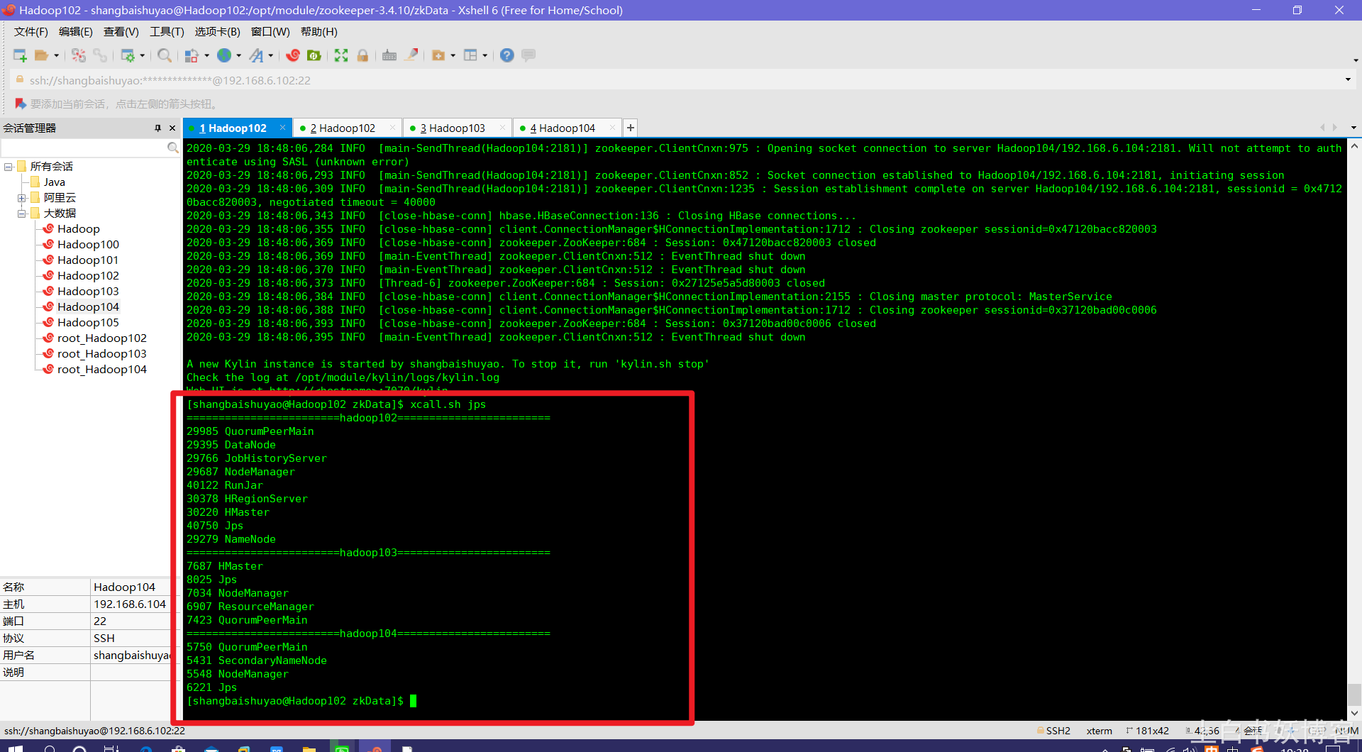1362x752 pixels.
Task: Collapse the 所有会话 tree node
Action: coord(9,167)
